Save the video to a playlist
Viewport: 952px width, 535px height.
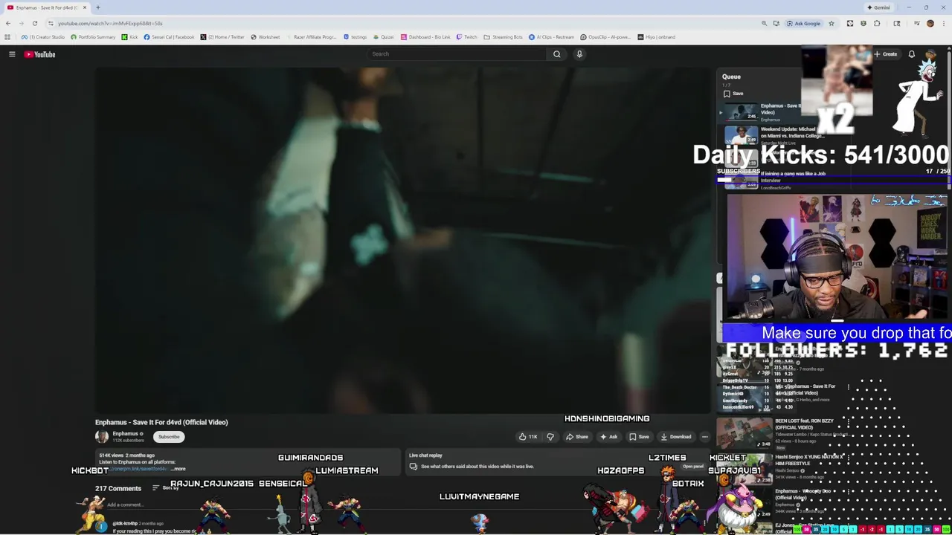(x=639, y=437)
